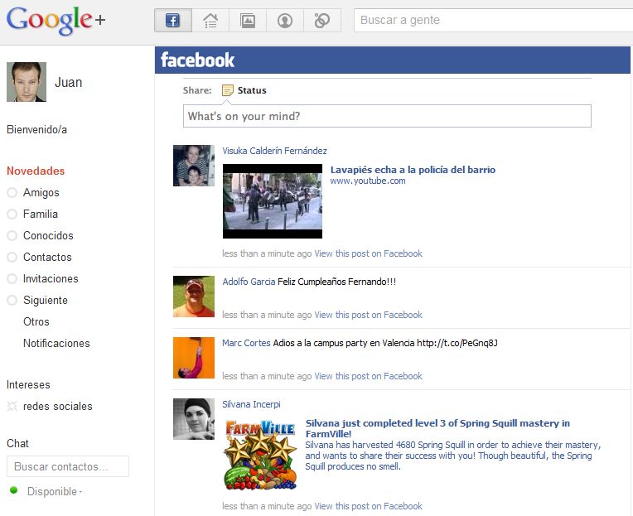This screenshot has height=516, width=633.
Task: Go to the home stream icon
Action: coord(210,20)
